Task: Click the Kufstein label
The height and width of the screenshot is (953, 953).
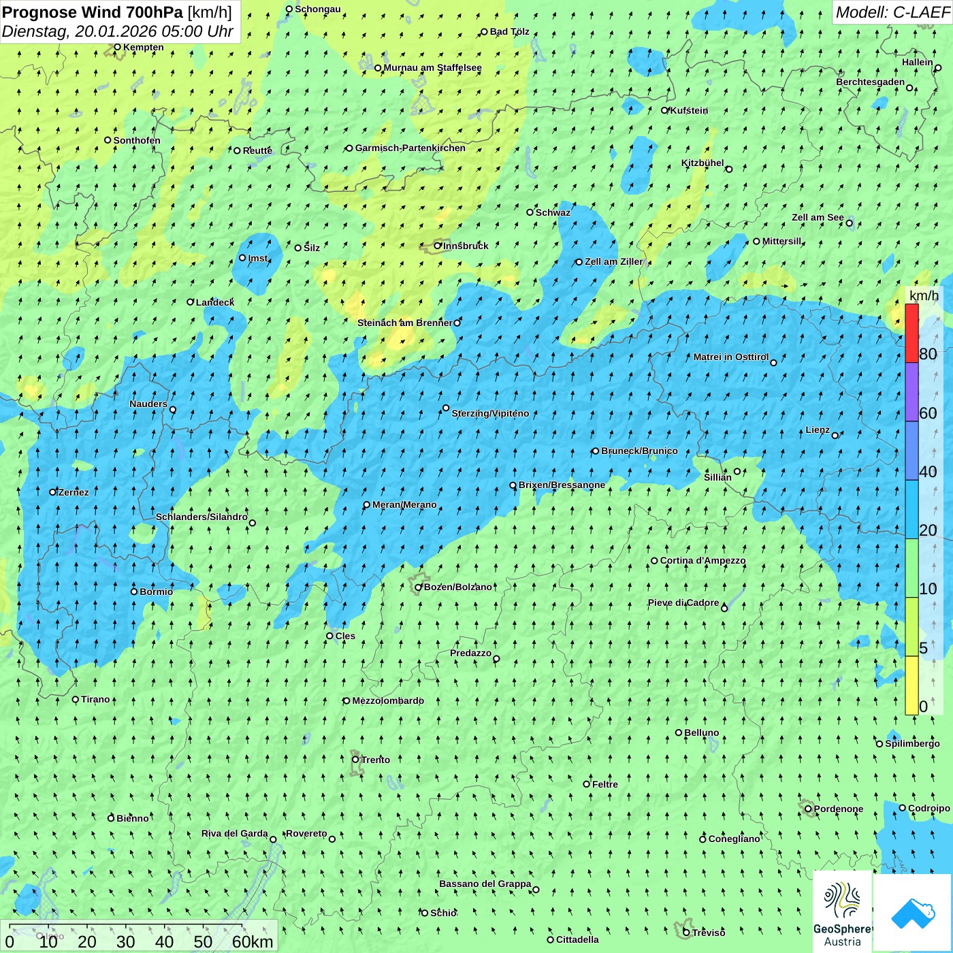Action: coord(689,110)
